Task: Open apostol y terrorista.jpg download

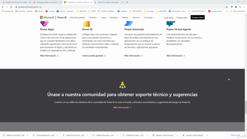Action: [194, 135]
